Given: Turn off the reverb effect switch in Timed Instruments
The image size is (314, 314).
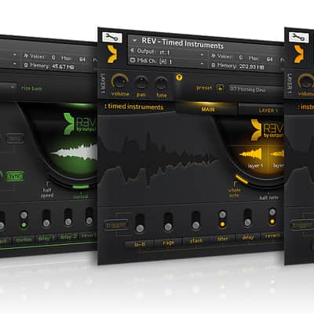Looking at the screenshot, I should pos(272,217).
